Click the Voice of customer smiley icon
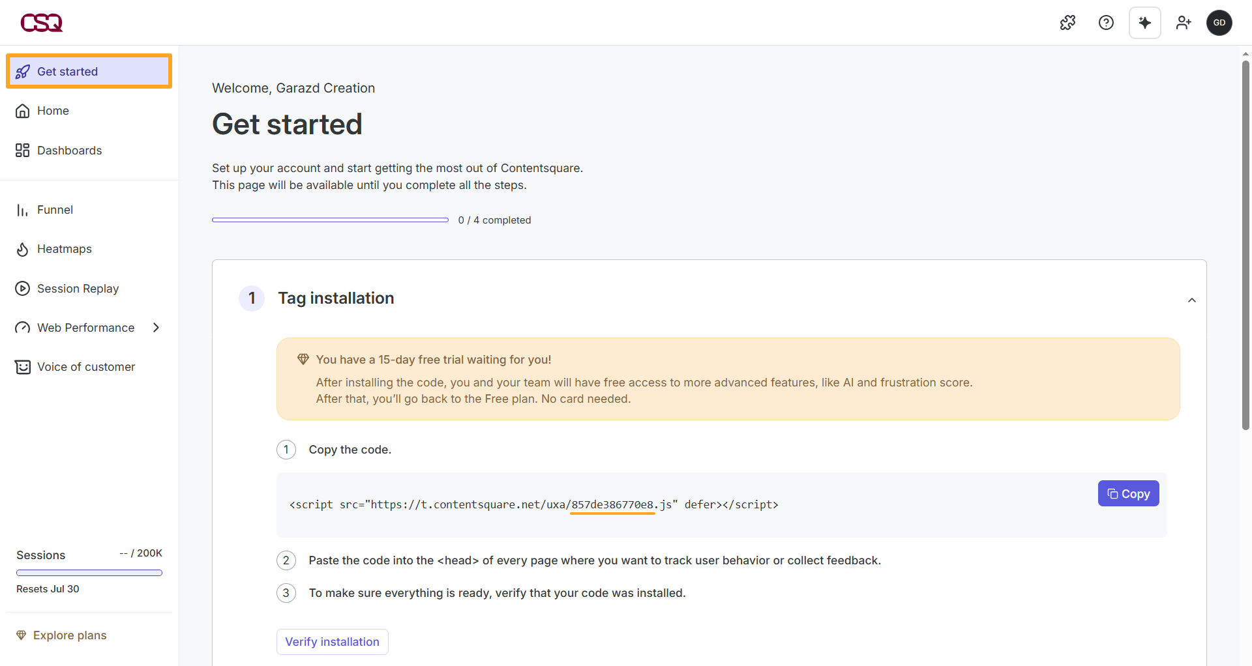1252x666 pixels. (23, 367)
